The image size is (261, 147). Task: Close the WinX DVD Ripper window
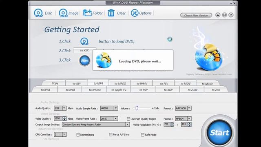coord(234,3)
